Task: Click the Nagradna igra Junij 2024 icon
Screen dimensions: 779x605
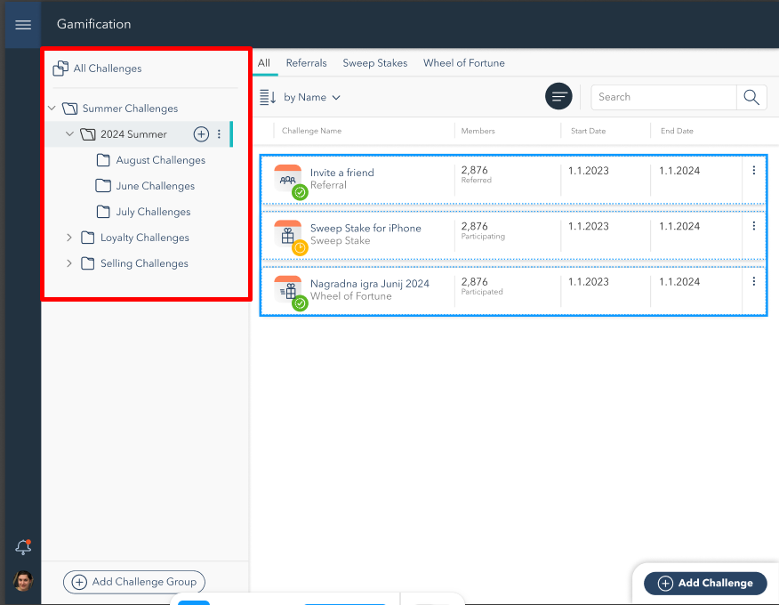Action: [x=287, y=289]
